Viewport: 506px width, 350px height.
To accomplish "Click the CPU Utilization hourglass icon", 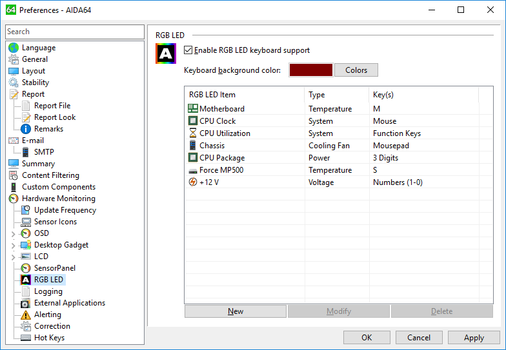I will pyautogui.click(x=192, y=133).
